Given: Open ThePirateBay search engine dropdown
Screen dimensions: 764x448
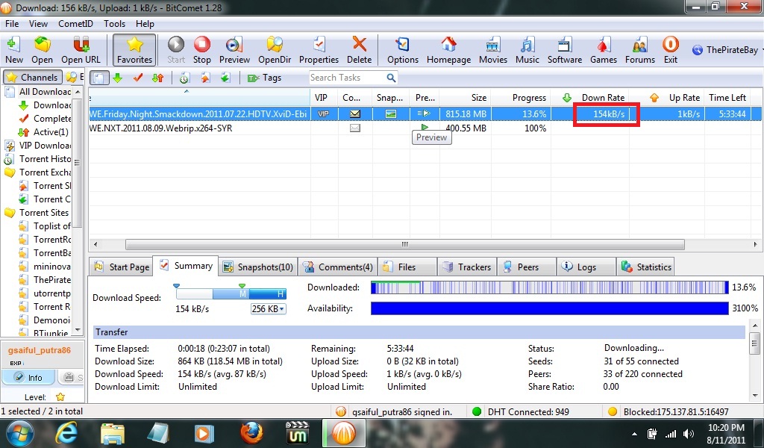Looking at the screenshot, I should (x=727, y=50).
